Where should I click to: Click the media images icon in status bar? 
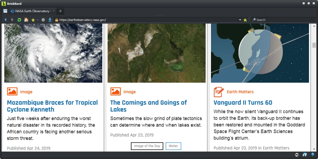[x=305, y=155]
